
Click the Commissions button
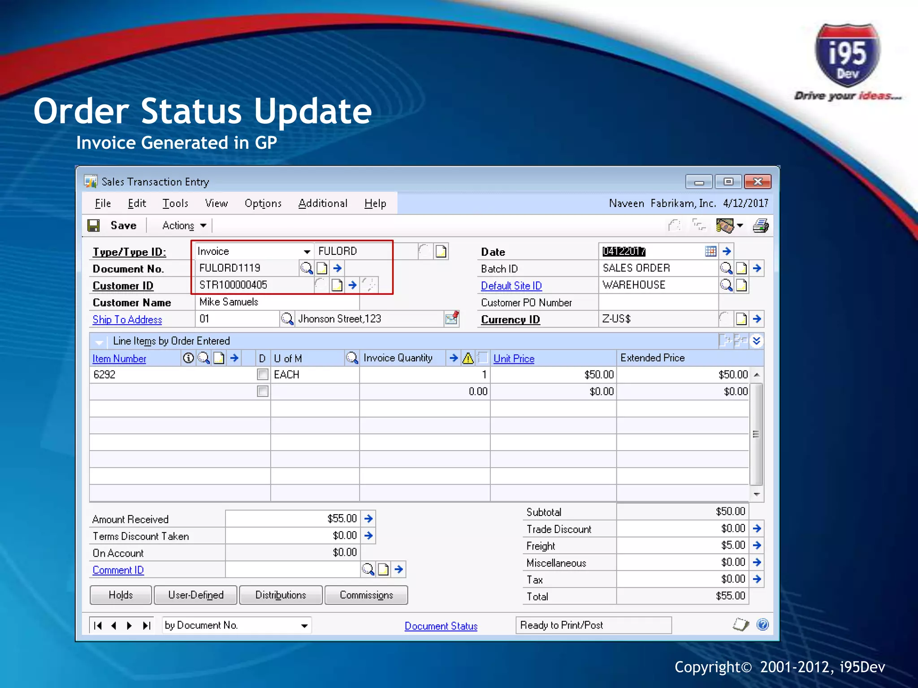pos(366,595)
